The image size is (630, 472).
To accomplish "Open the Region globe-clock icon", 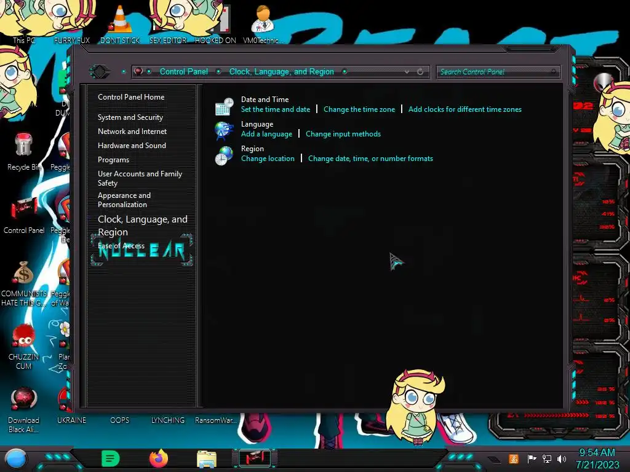I will pyautogui.click(x=224, y=155).
